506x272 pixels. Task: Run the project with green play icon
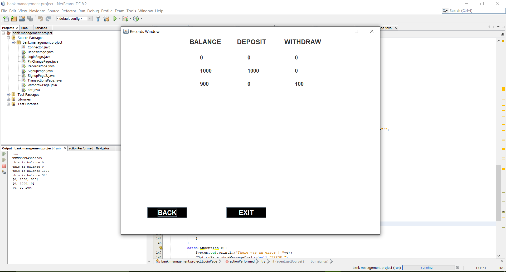coord(115,18)
